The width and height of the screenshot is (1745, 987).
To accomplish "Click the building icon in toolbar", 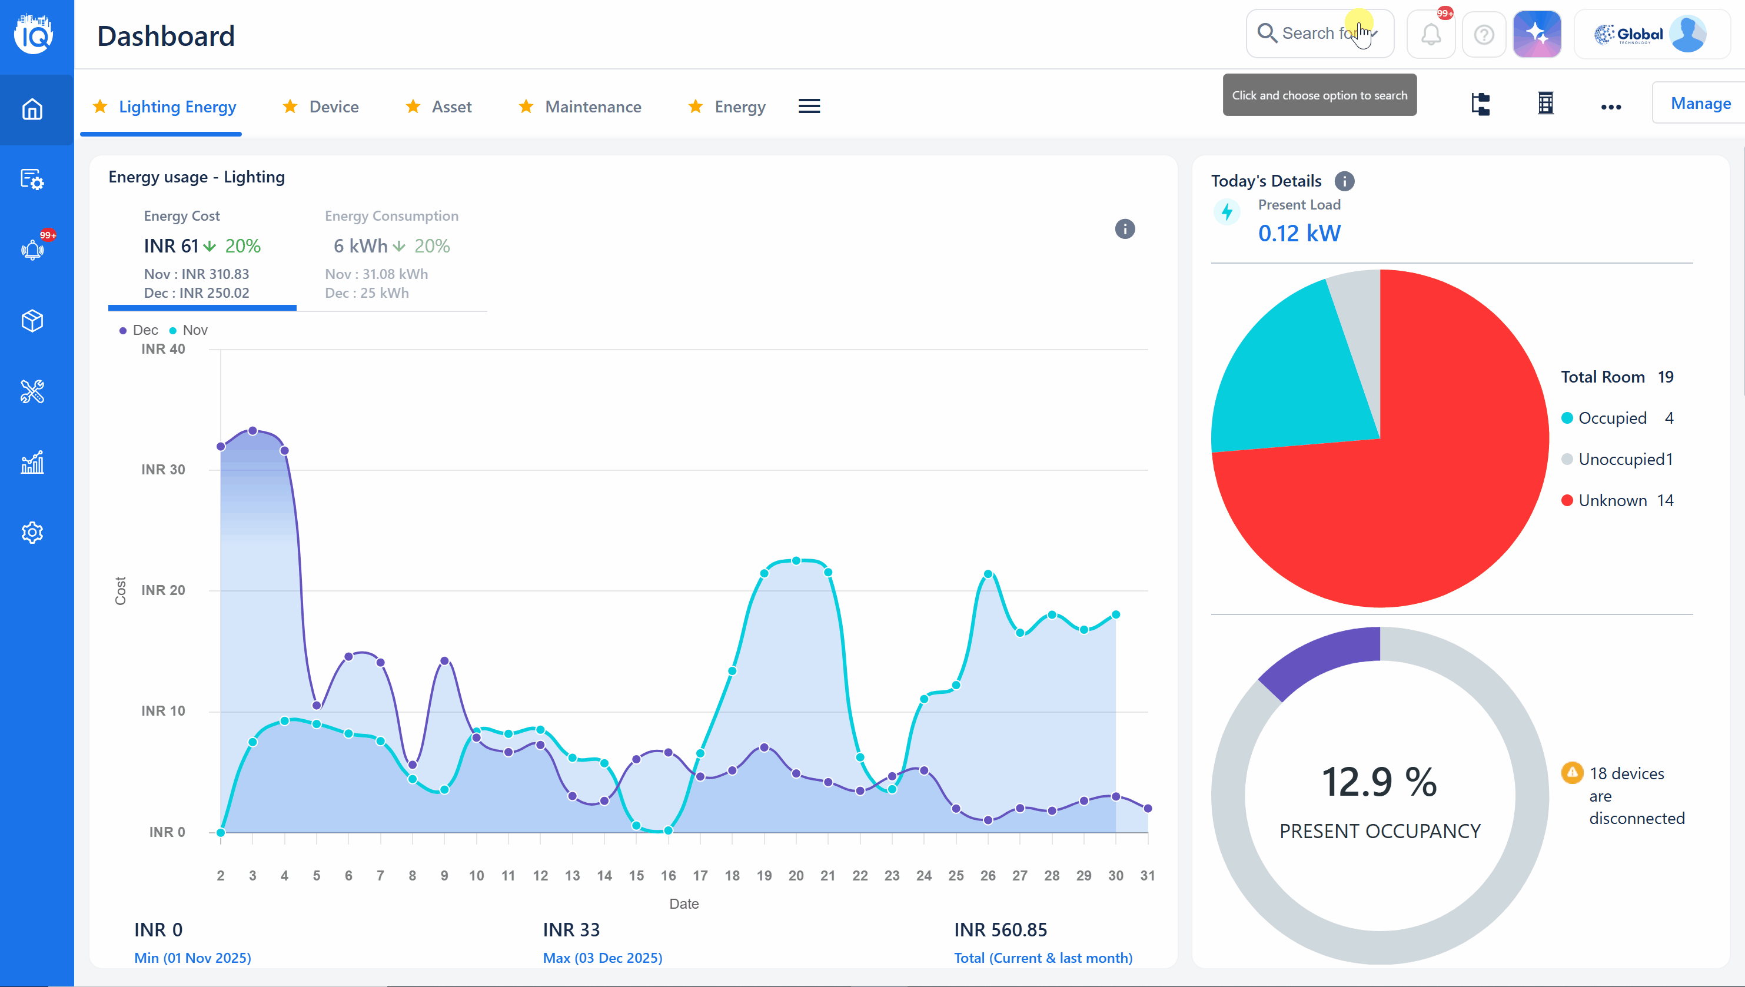I will 1545,104.
